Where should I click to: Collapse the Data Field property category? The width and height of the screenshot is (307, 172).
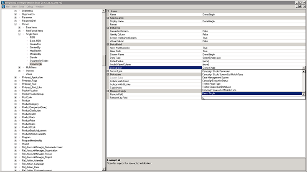click(108, 44)
